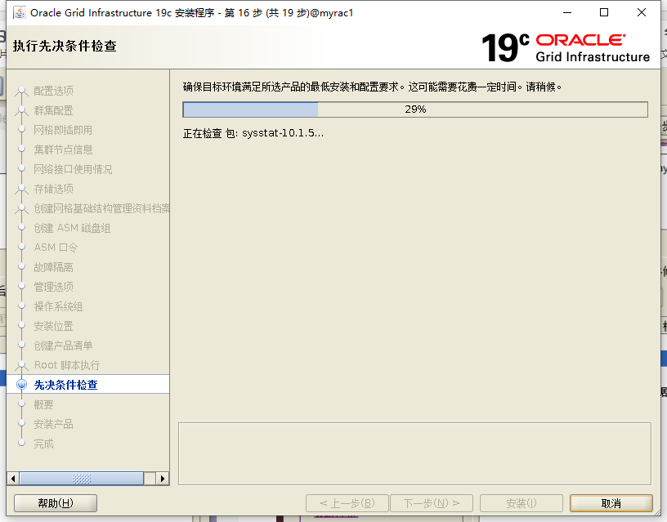The height and width of the screenshot is (522, 667).
Task: Click the sidebar horizontal scrollbar thumb
Action: point(82,479)
